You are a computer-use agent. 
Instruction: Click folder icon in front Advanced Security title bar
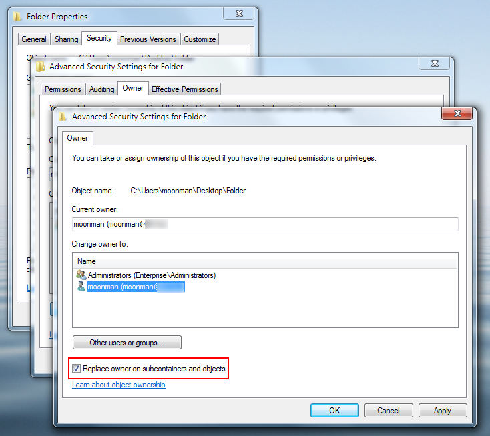coord(63,116)
